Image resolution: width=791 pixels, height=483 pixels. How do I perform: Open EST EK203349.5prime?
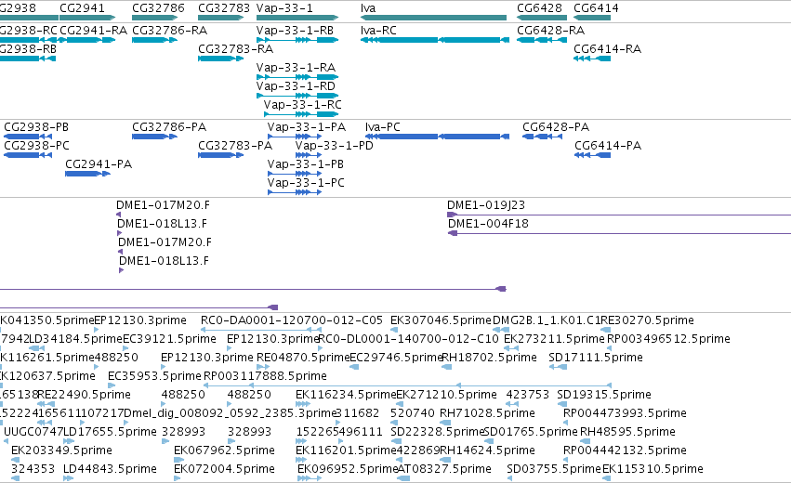pyautogui.click(x=61, y=450)
